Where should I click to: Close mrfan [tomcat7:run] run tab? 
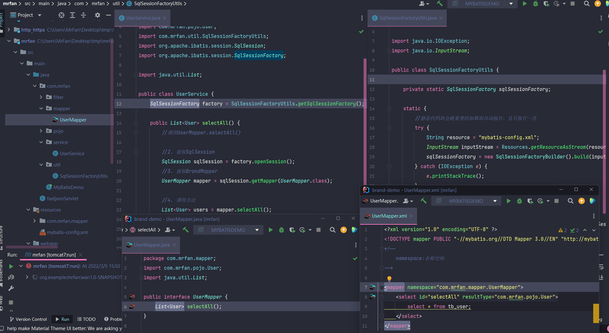(x=81, y=255)
